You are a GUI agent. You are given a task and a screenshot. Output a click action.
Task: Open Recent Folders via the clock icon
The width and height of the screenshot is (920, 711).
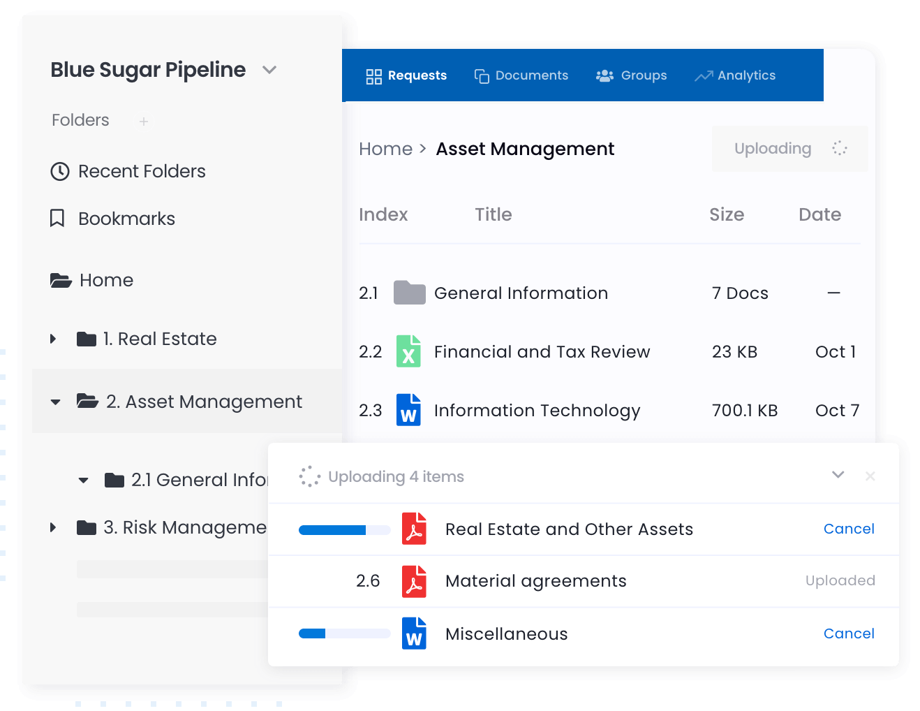(x=60, y=171)
